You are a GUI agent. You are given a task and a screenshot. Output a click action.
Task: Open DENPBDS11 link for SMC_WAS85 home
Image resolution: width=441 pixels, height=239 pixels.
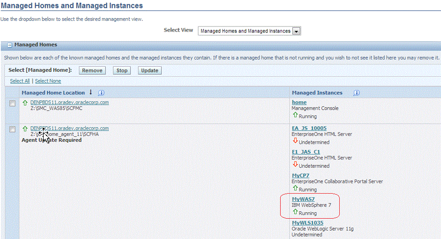pos(70,103)
